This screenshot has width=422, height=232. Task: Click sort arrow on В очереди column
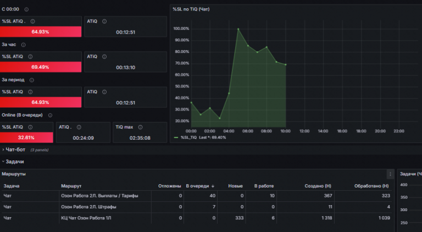213,186
